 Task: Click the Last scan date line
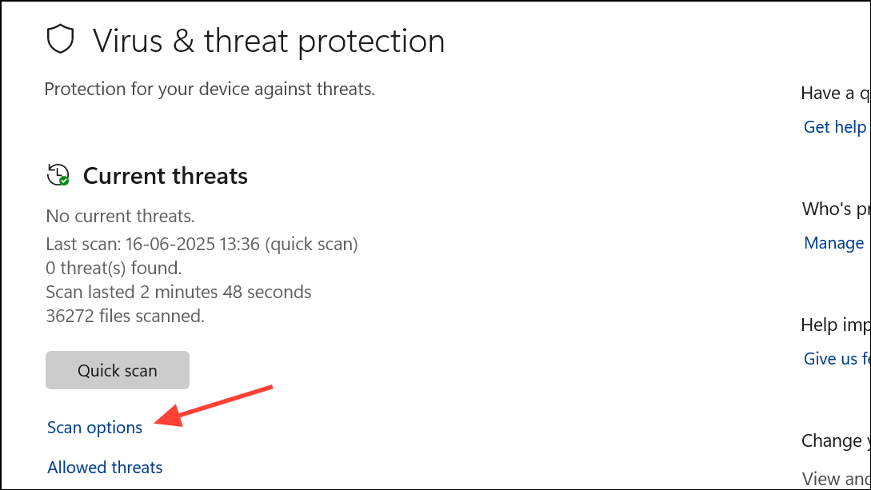(202, 244)
